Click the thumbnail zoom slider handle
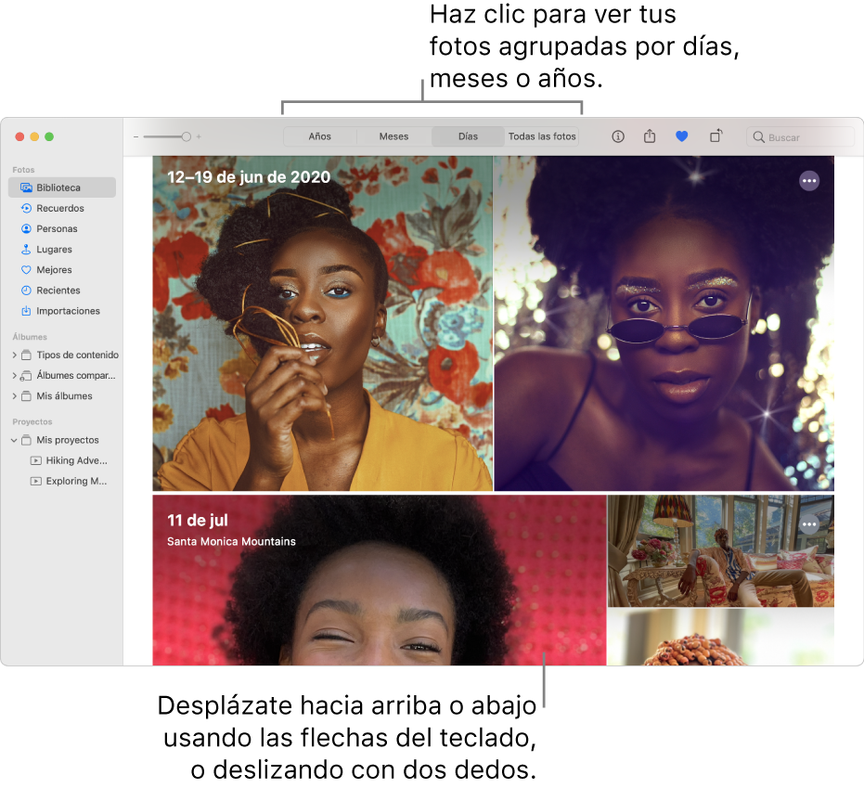 tap(187, 136)
